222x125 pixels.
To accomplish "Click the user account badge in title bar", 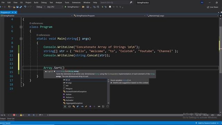I will 202,2.
